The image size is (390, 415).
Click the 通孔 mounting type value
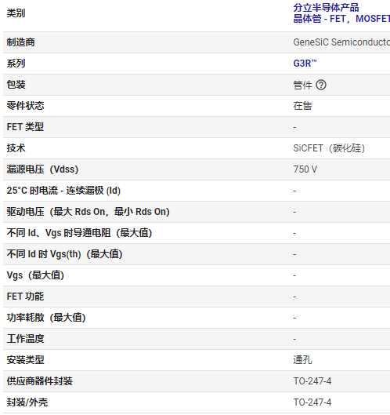(302, 360)
